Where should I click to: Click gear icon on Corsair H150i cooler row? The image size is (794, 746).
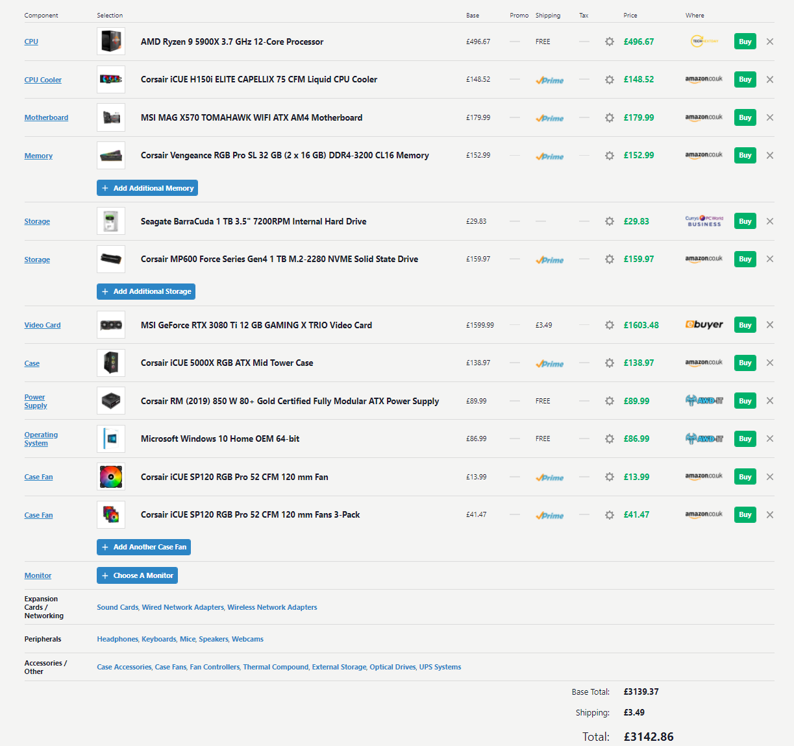click(609, 80)
